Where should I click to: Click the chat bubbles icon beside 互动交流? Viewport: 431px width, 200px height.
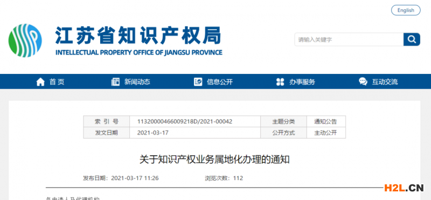pos(363,82)
